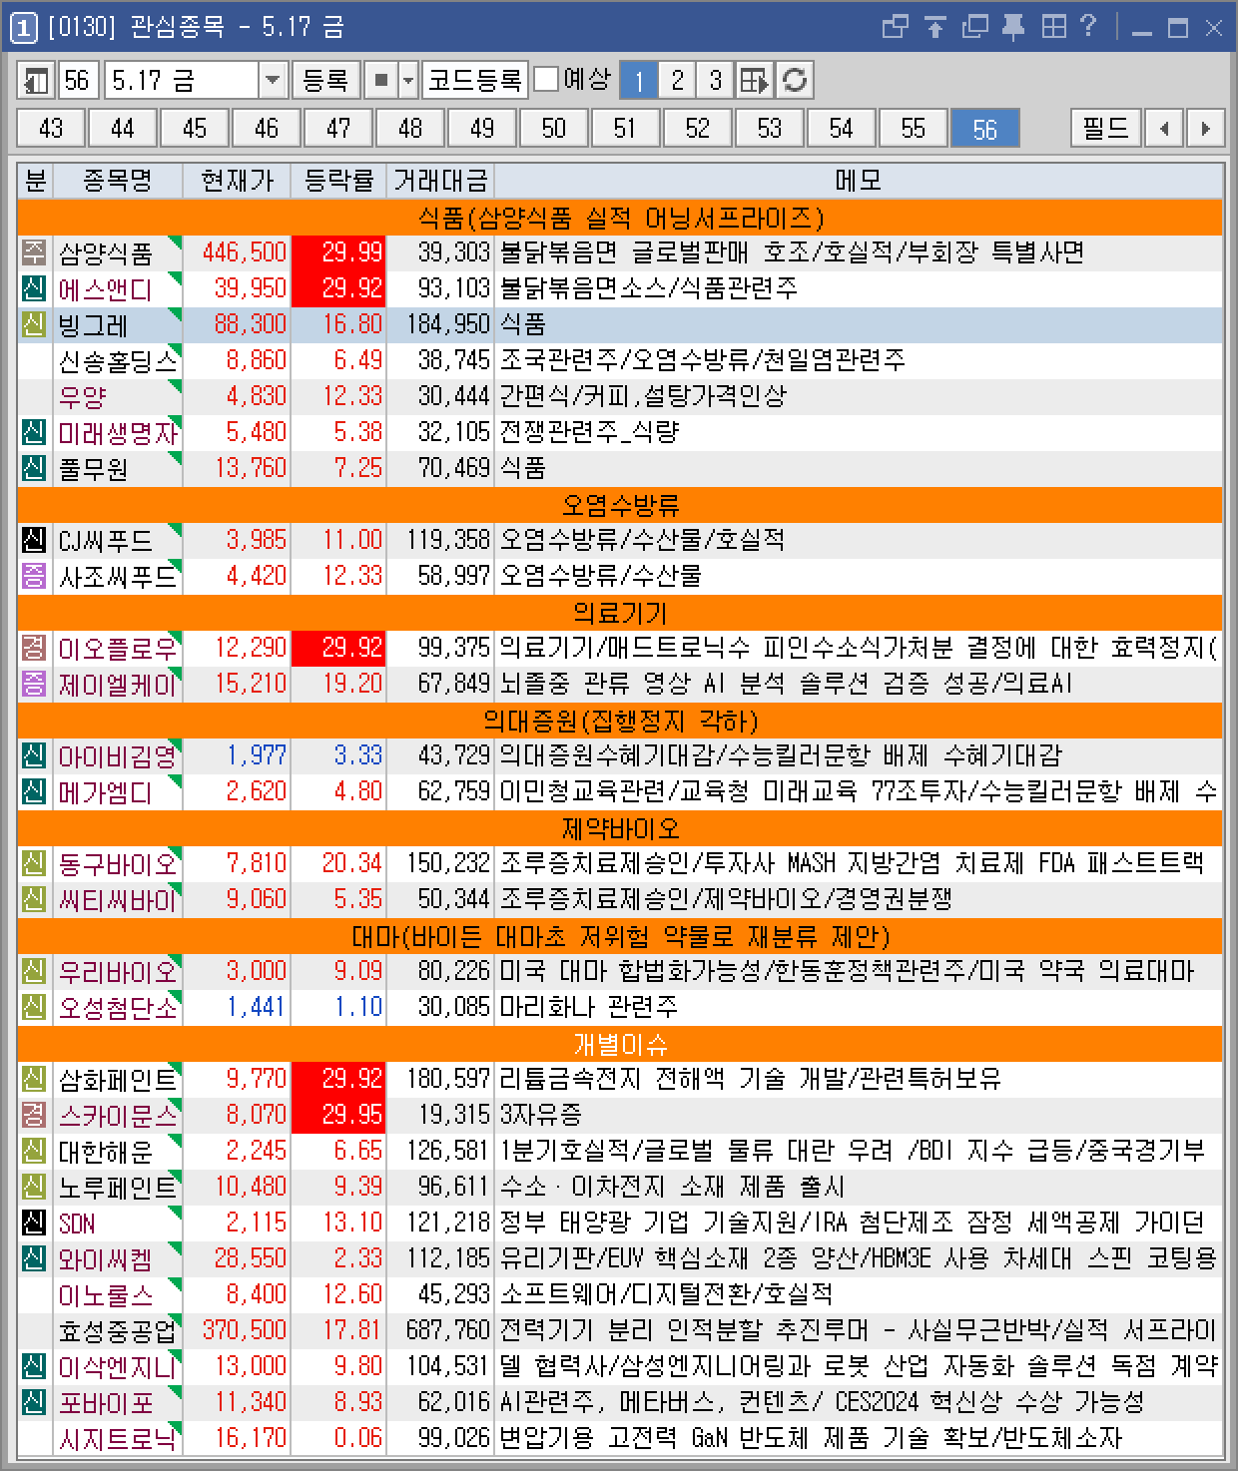The height and width of the screenshot is (1471, 1238).
Task: Click the black 신 icon beside CJ씨푸드
Action: [x=34, y=540]
